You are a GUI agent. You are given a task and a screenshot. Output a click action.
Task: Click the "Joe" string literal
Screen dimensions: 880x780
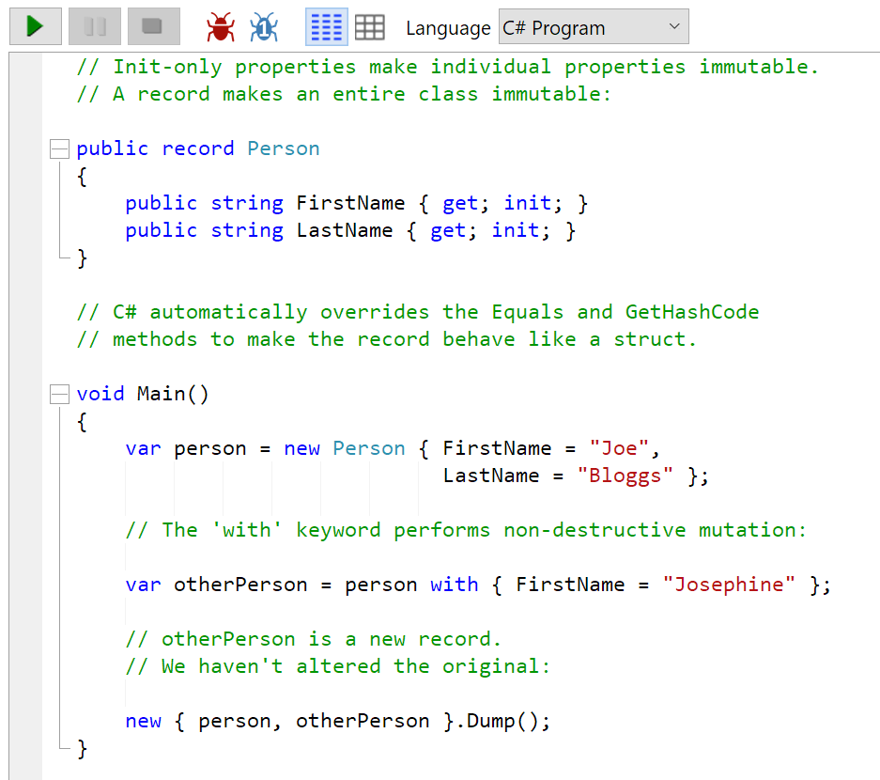click(619, 448)
